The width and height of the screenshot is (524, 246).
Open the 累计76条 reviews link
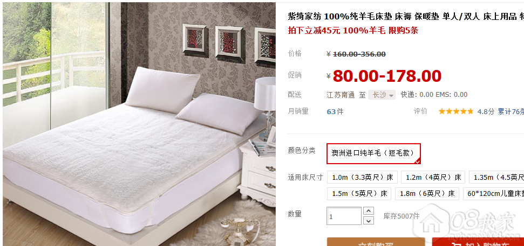[x=511, y=111]
